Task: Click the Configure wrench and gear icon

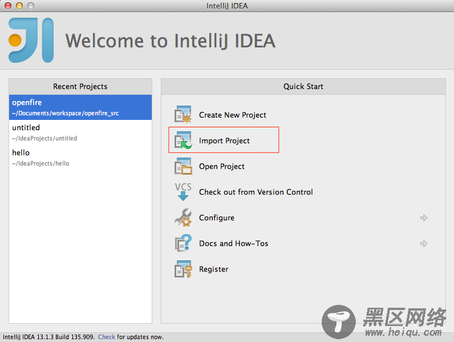Action: [x=183, y=218]
